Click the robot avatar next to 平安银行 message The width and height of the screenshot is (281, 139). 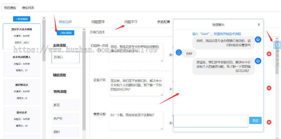[258, 61]
